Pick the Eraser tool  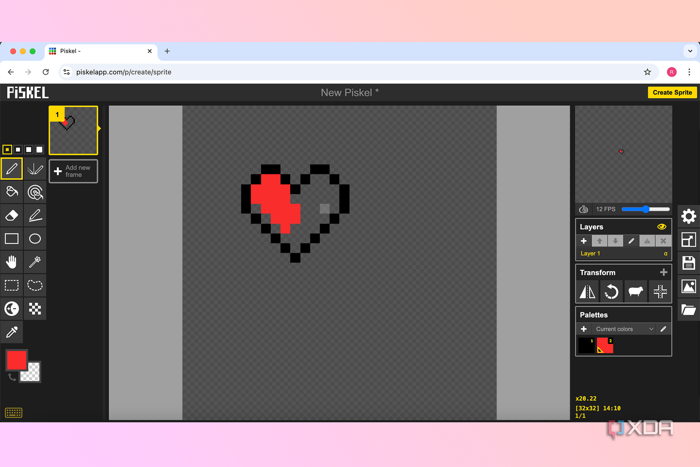tap(11, 215)
